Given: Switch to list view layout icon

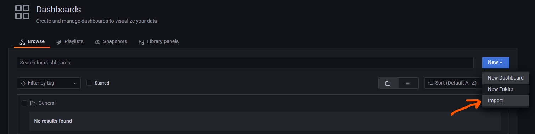Looking at the screenshot, I should pos(407,83).
